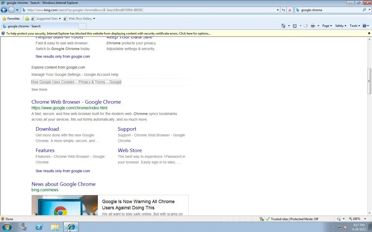The height and width of the screenshot is (232, 372).
Task: Expand the address bar autocomplete dropdown
Action: pos(278,10)
